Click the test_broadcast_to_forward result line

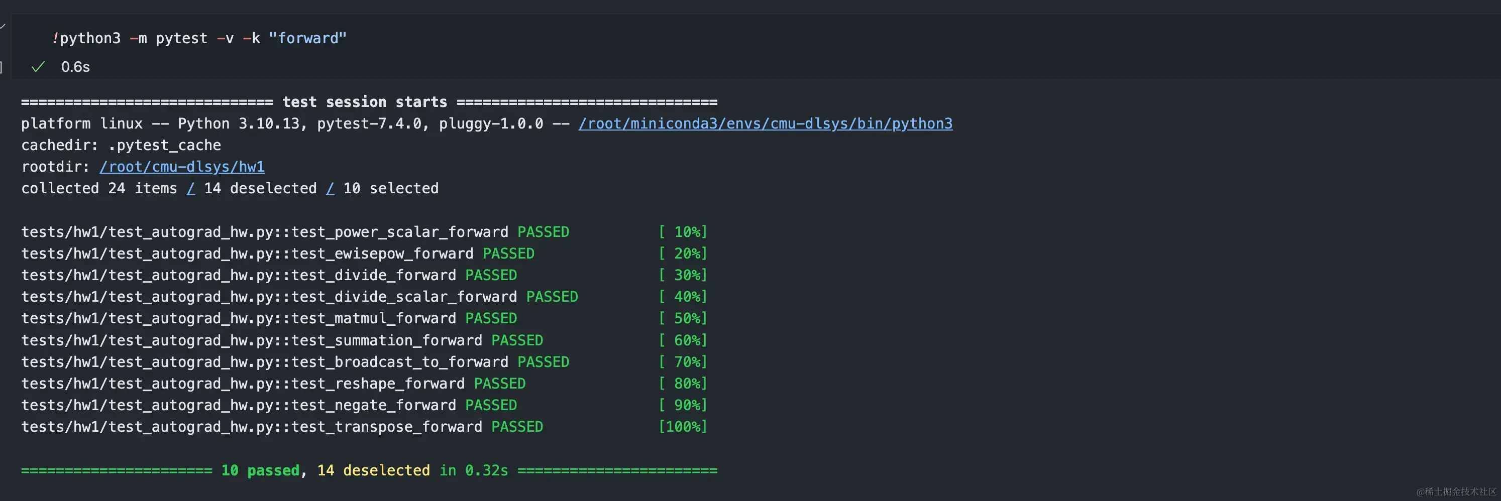point(364,362)
